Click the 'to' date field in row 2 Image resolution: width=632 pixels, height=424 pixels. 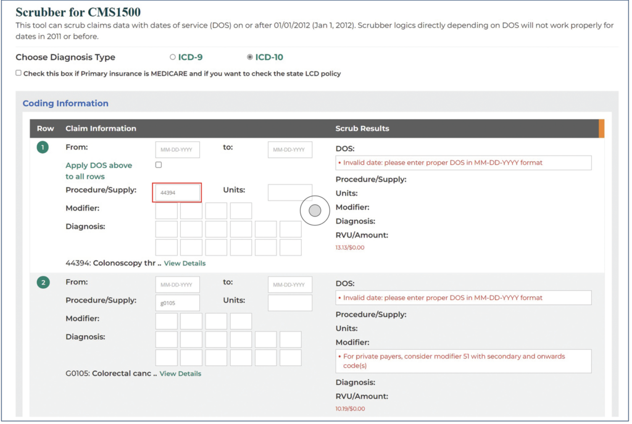[x=289, y=285]
